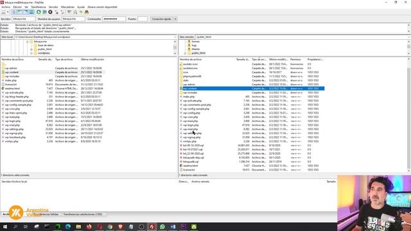Open the Archivo menu
Viewport: 411px width, 231px height.
point(6,7)
